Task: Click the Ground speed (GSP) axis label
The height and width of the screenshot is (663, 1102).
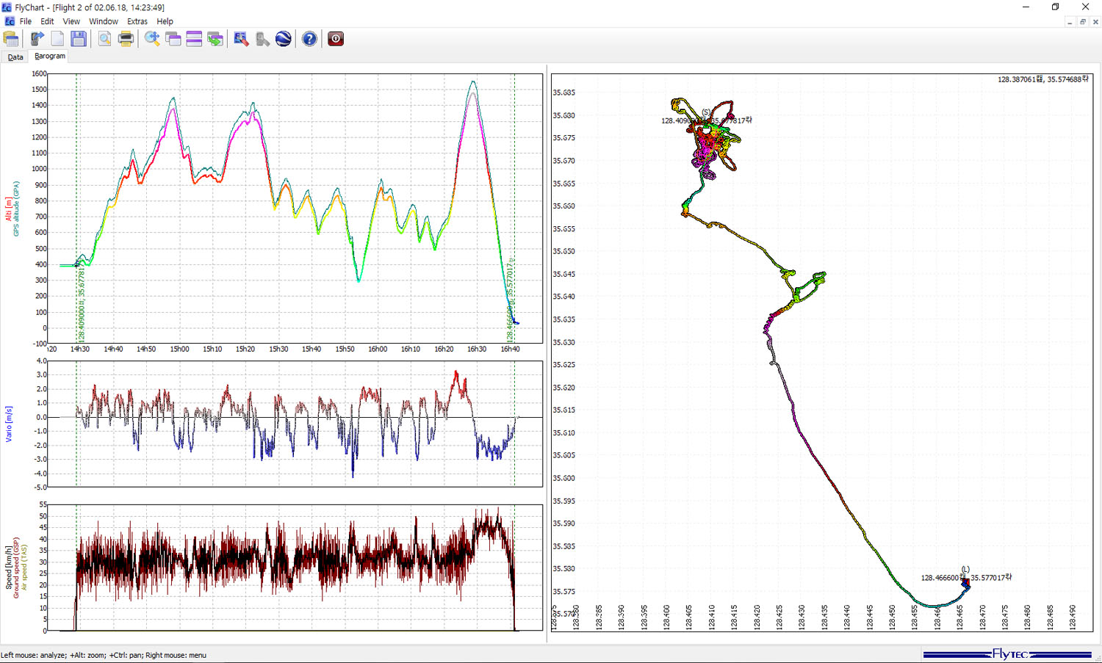Action: tap(16, 568)
